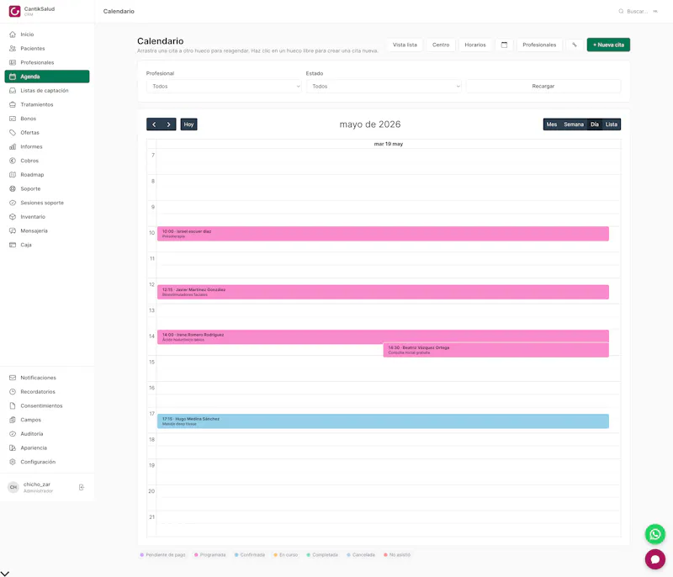
Task: Go to previous day arrow
Action: (154, 124)
